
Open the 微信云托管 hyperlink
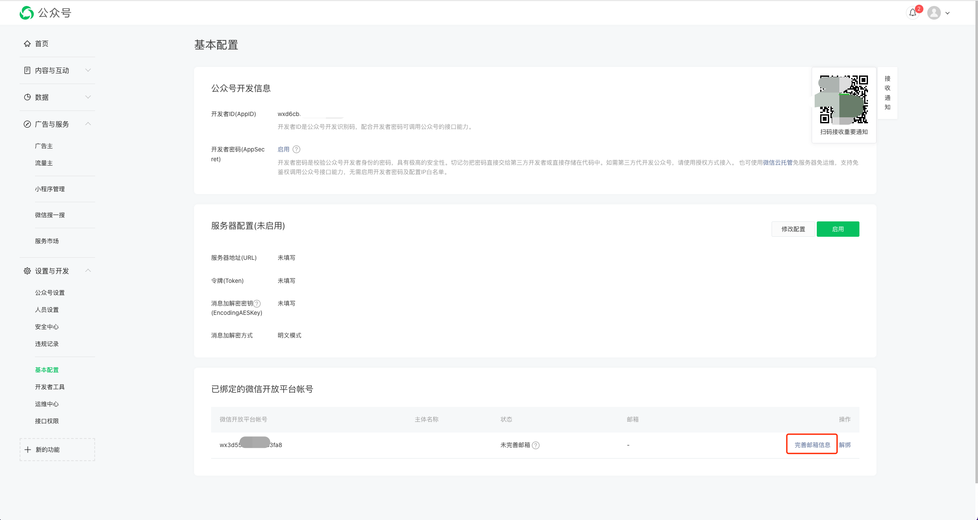[x=778, y=163]
